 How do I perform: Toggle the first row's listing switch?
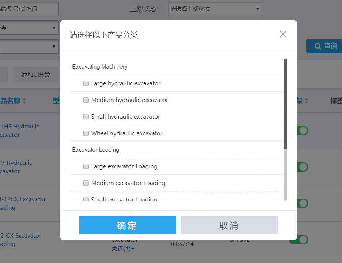[x=302, y=131]
